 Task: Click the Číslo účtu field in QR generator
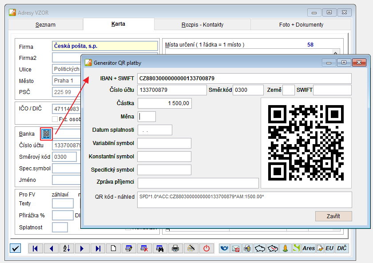pos(172,90)
